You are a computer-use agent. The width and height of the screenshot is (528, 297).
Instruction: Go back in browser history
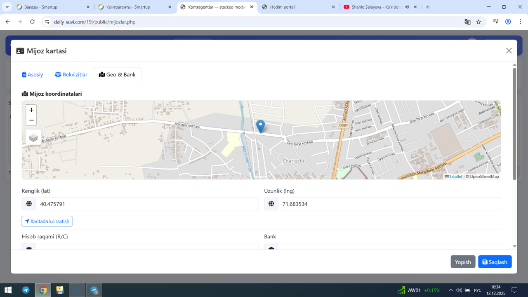coord(7,22)
